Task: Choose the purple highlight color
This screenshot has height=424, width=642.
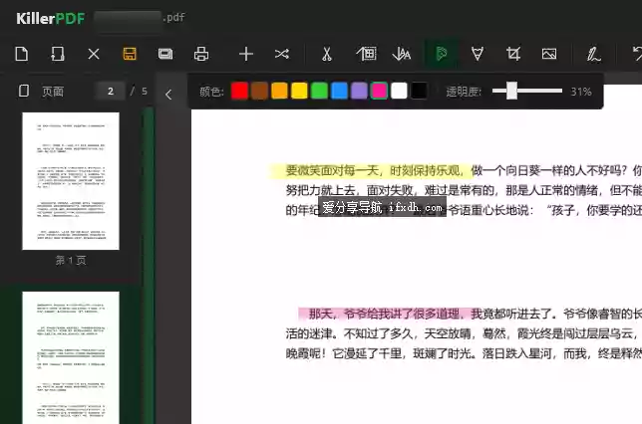Action: coord(359,91)
